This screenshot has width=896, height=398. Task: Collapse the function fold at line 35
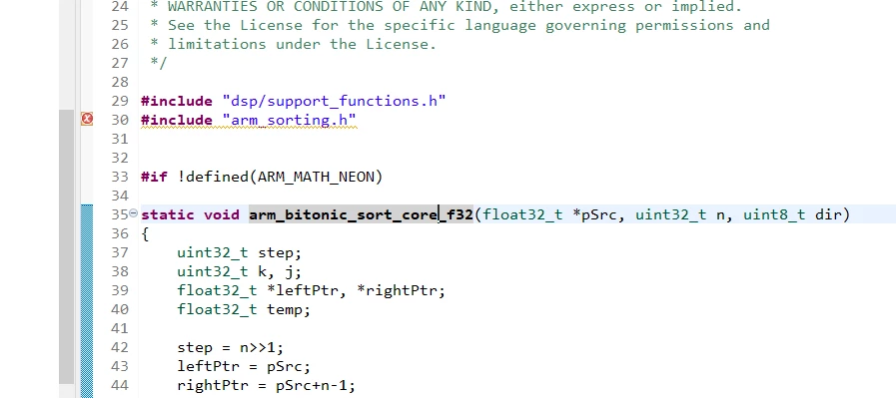tap(133, 213)
